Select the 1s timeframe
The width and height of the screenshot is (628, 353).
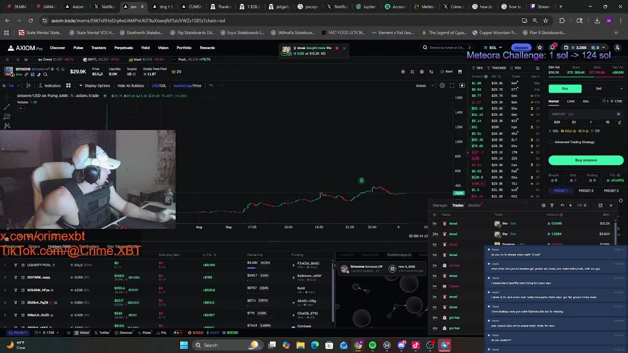4,86
